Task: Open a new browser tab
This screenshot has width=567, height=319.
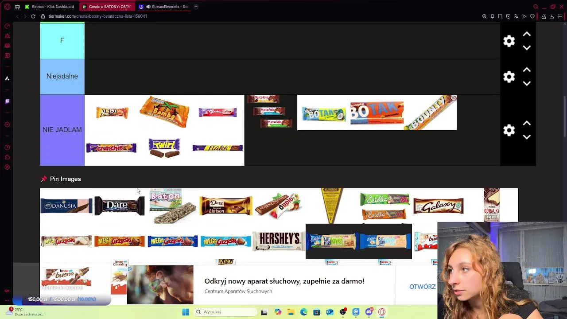Action: pos(196,7)
